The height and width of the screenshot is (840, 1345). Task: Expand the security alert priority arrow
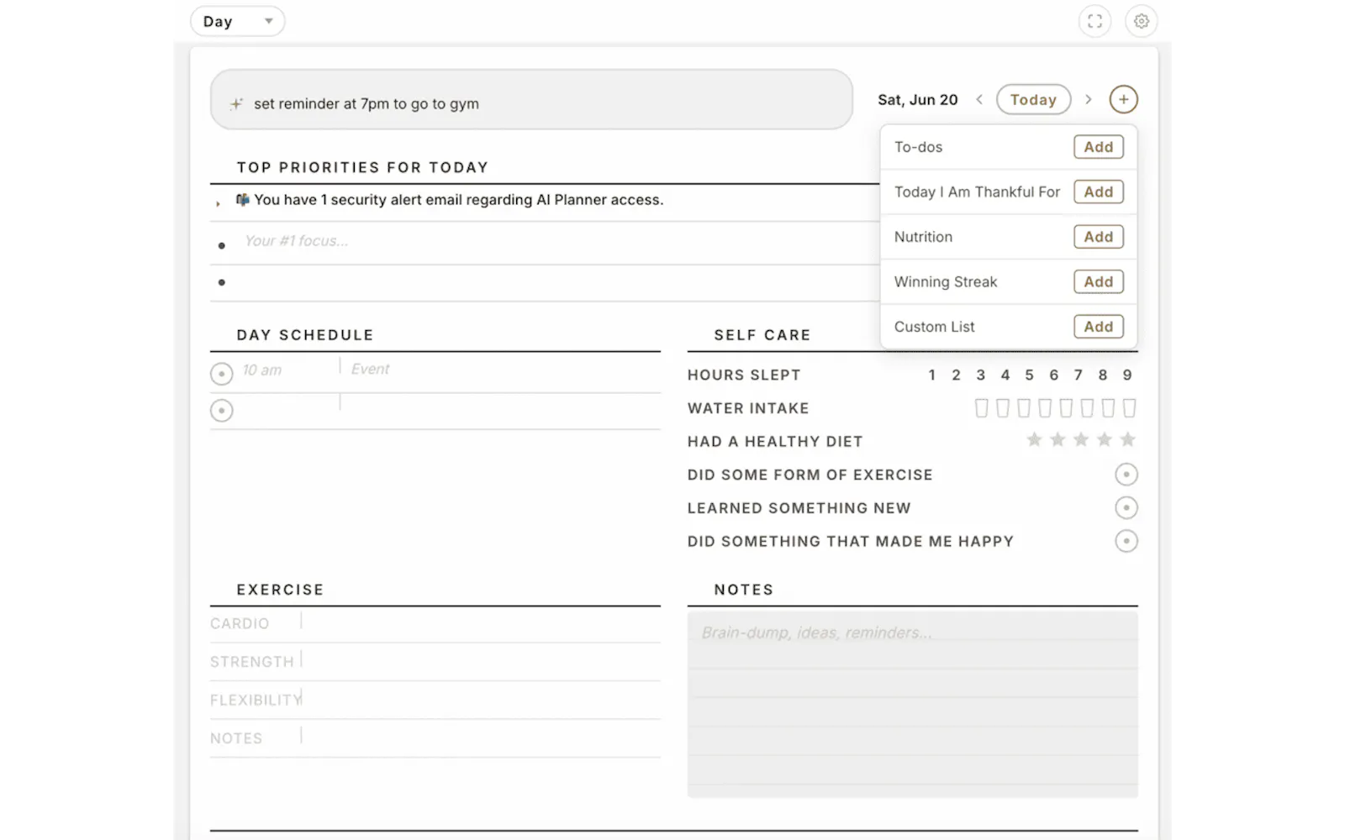pyautogui.click(x=218, y=202)
